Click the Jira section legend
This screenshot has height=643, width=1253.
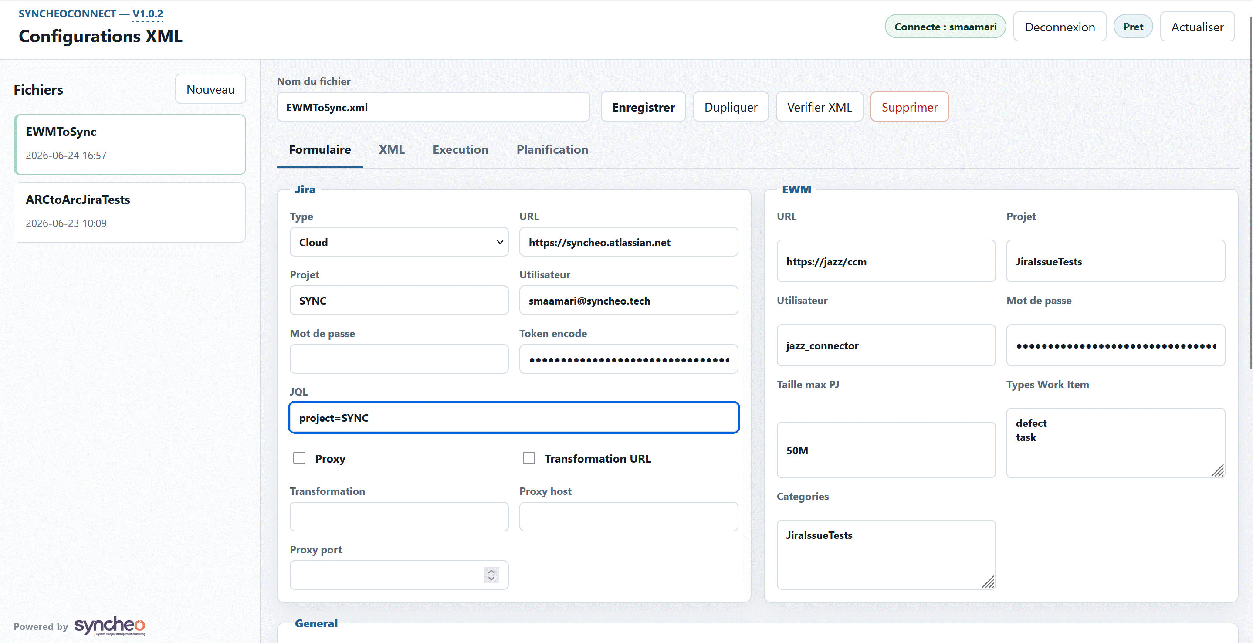305,190
